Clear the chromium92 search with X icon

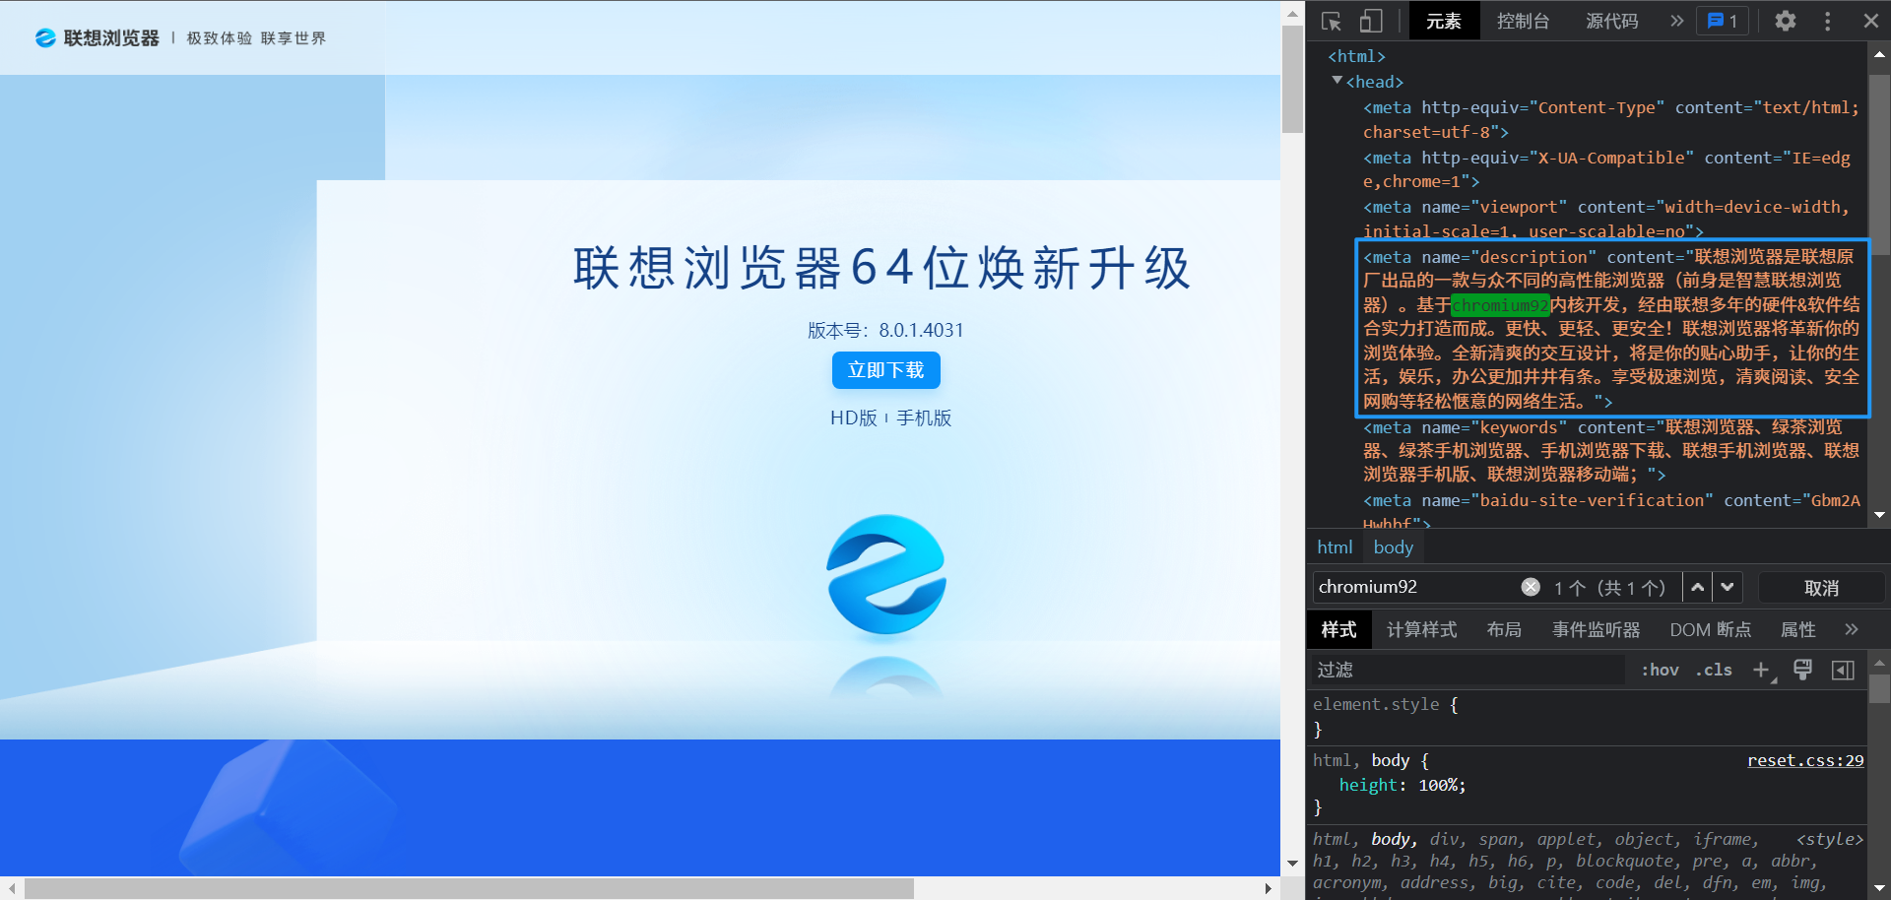tap(1530, 586)
